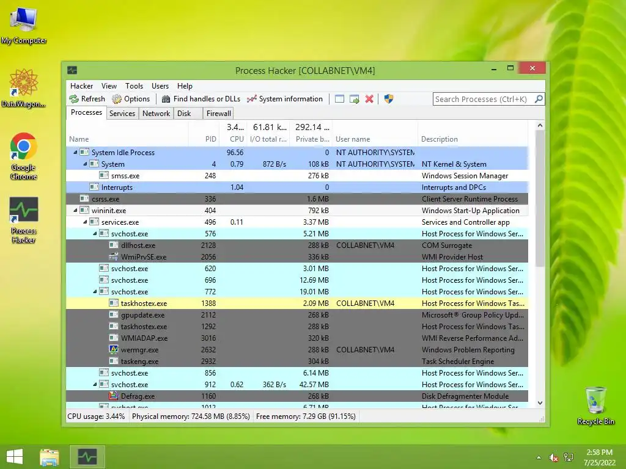This screenshot has height=469, width=626.
Task: Sort by the Name column header
Action: click(127, 134)
